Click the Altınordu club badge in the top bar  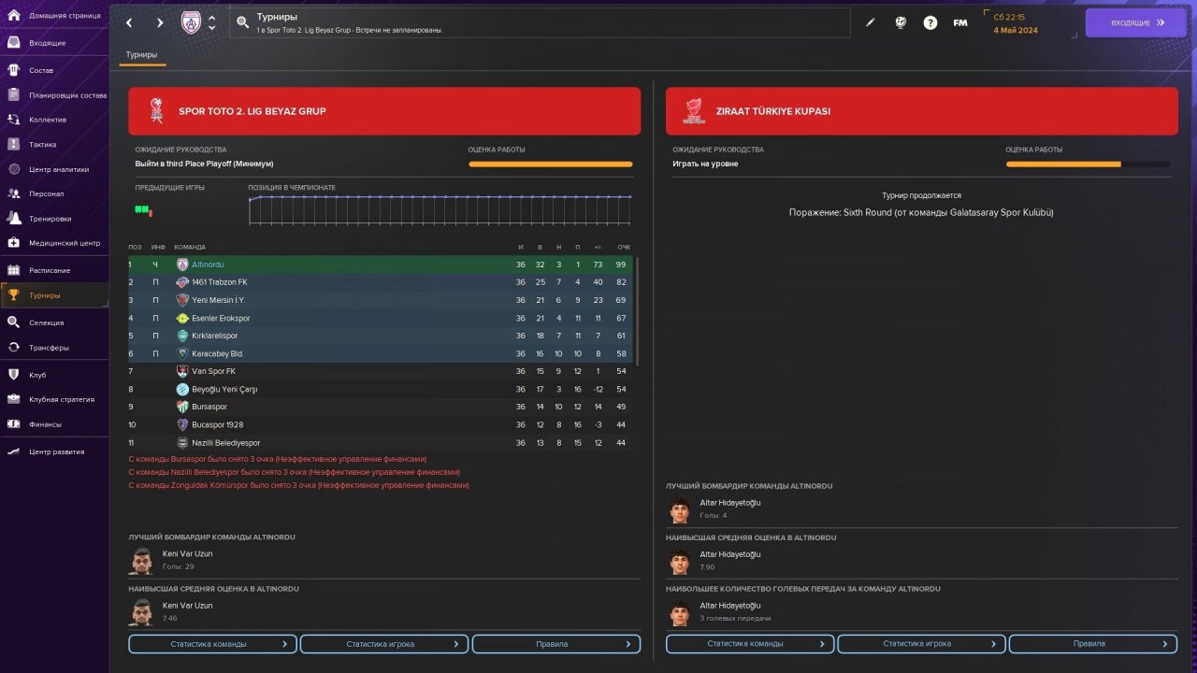pos(191,22)
